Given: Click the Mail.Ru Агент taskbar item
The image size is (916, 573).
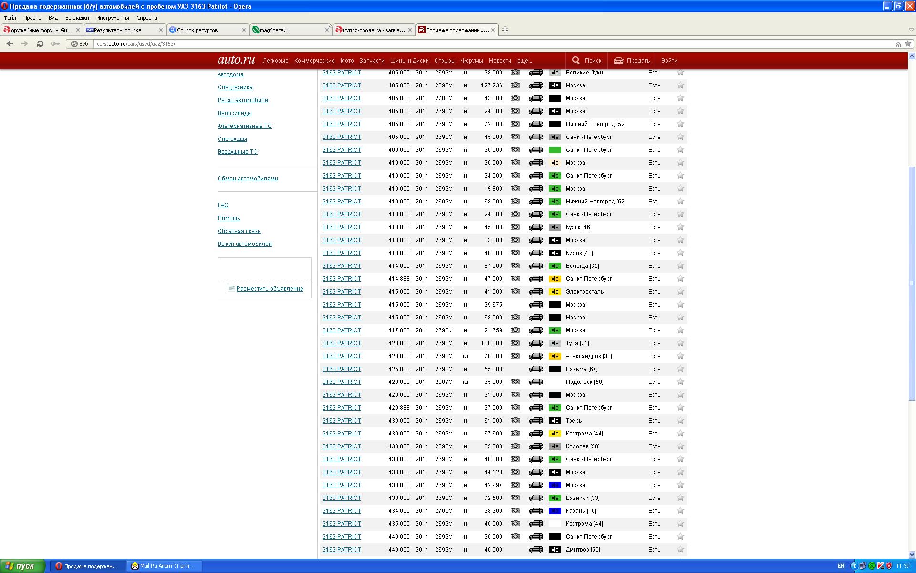Looking at the screenshot, I should point(165,566).
